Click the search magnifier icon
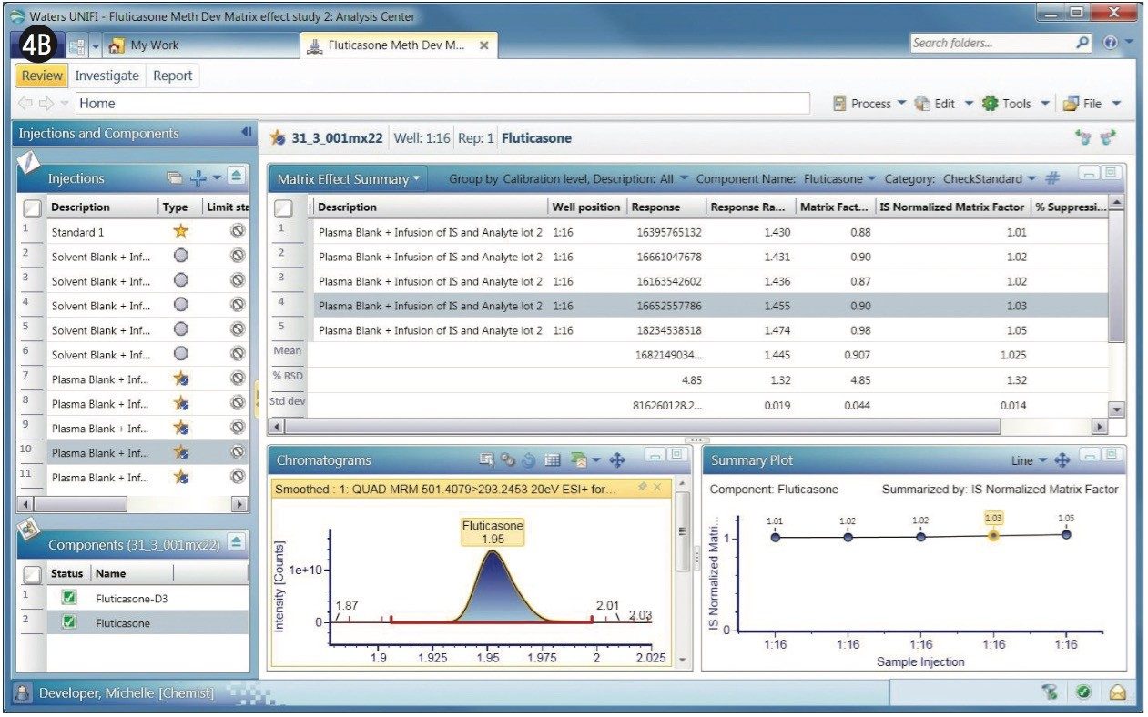 tap(1082, 43)
